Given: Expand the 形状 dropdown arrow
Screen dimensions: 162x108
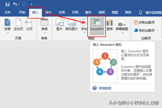Looking at the screenshot, I should tap(85, 33).
